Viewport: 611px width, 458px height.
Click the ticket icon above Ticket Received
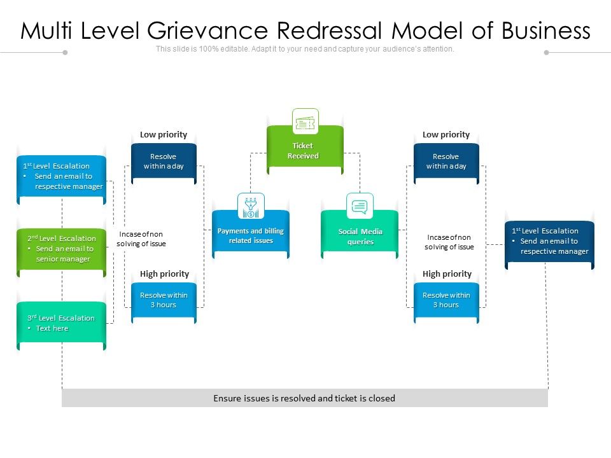coord(305,121)
